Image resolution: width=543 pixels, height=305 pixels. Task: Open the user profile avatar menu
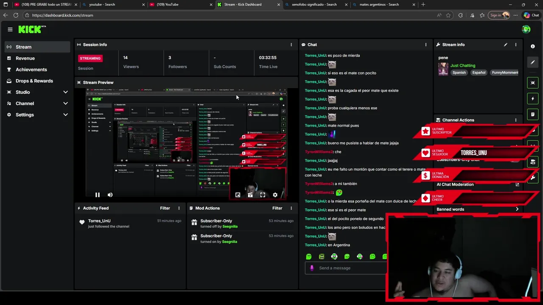tap(526, 29)
